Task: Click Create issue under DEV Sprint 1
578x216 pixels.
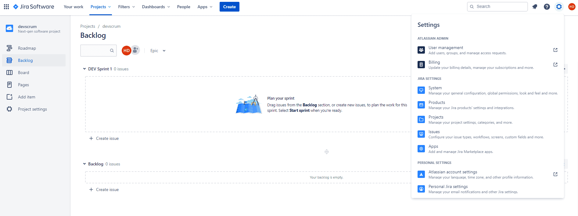Action: (x=104, y=138)
